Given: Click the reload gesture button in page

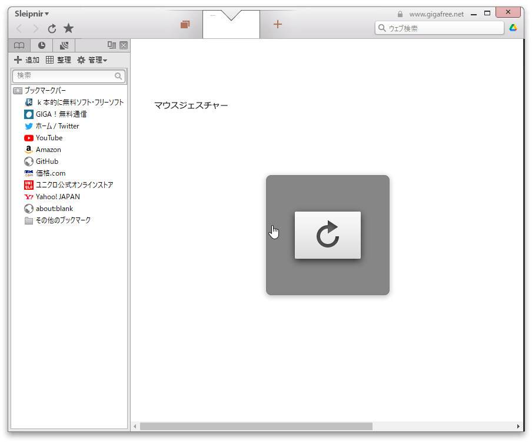Looking at the screenshot, I should coord(327,235).
